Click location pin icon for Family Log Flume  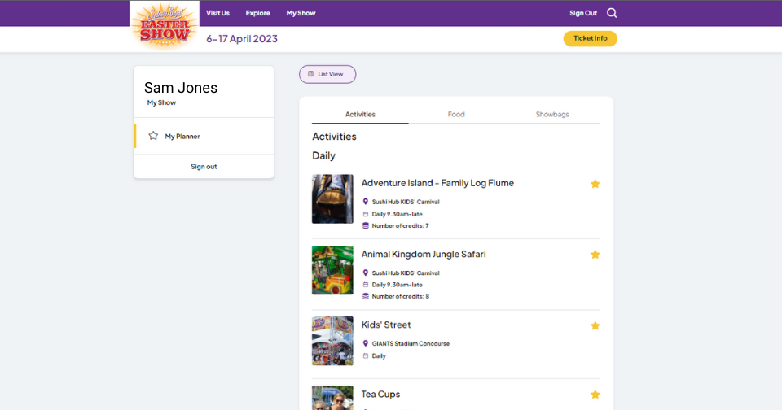[366, 202]
